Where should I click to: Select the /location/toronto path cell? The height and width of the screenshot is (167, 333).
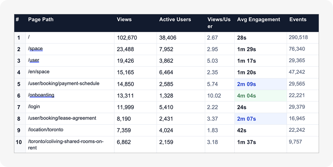click(x=46, y=130)
